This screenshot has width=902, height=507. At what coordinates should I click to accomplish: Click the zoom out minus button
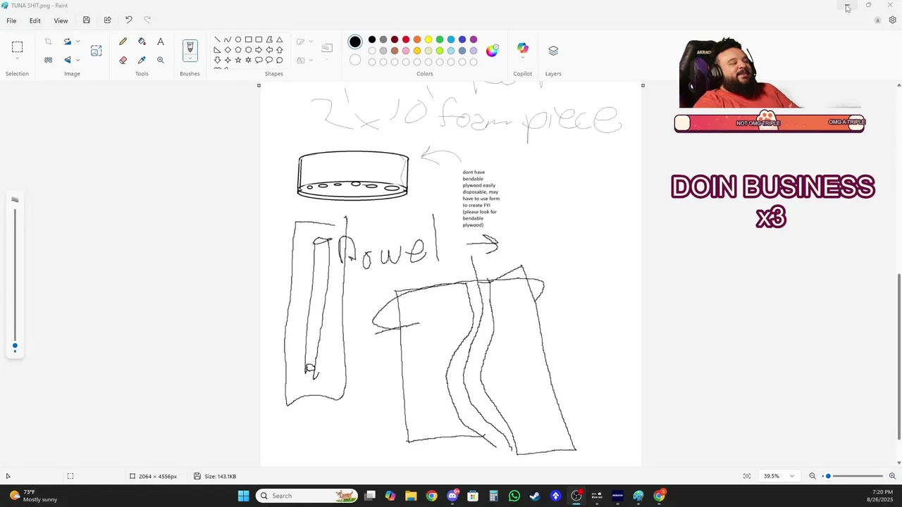[812, 476]
